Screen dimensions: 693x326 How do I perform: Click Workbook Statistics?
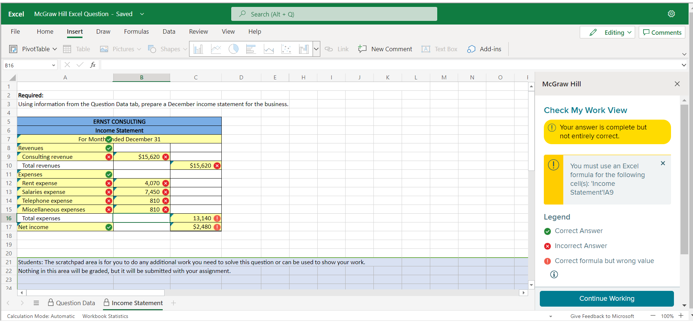point(105,316)
